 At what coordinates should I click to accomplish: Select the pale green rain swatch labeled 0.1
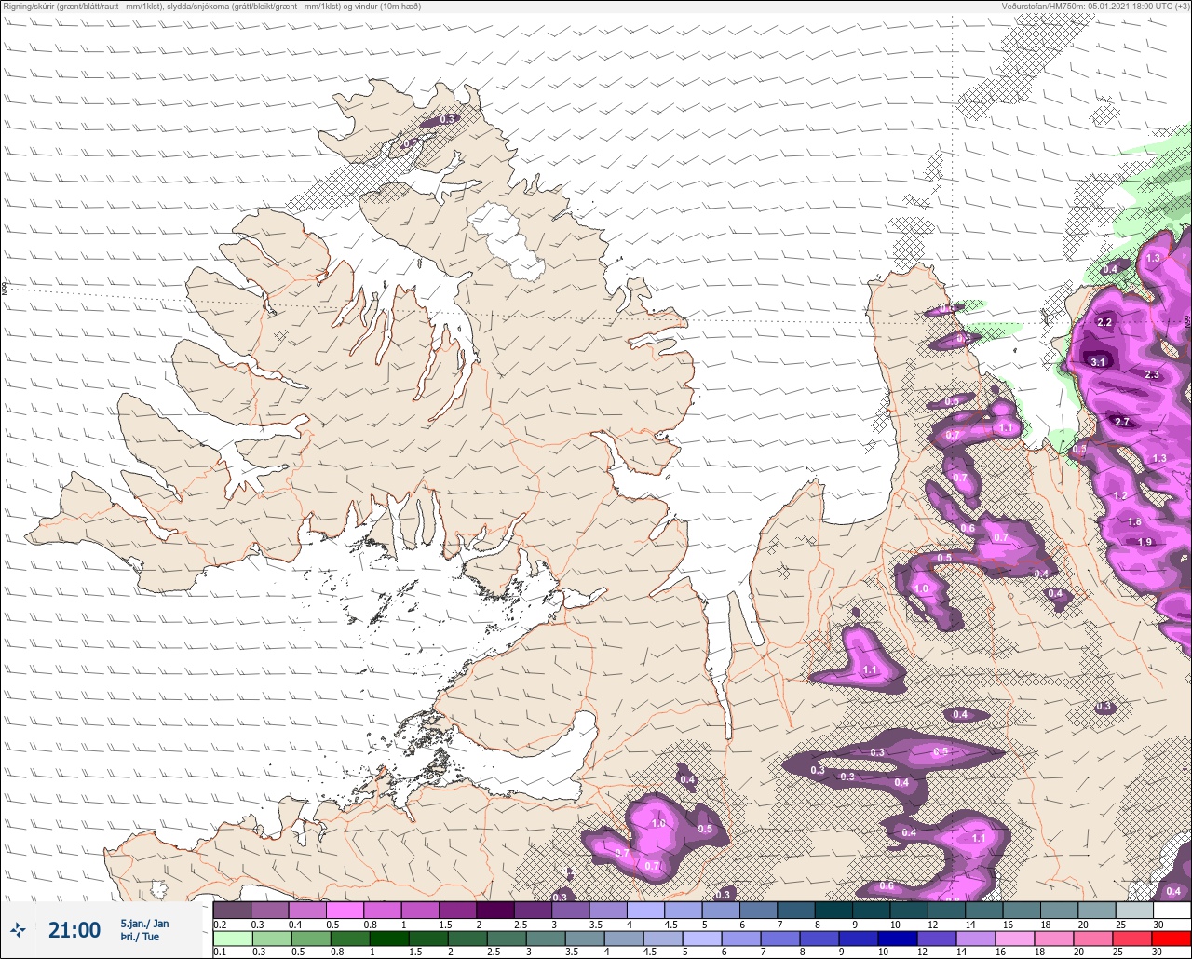[232, 938]
